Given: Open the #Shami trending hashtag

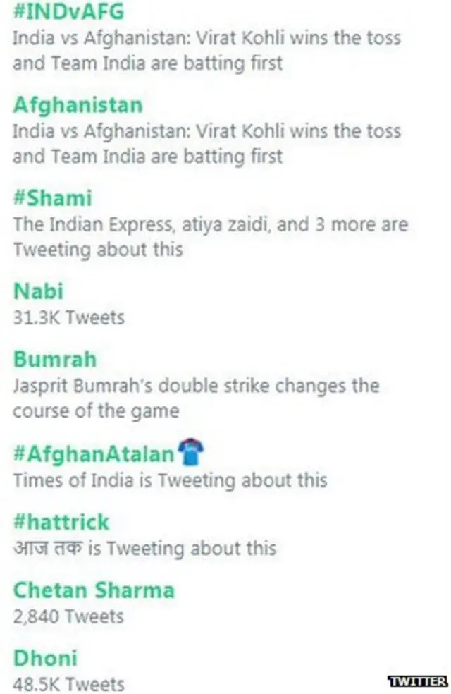Looking at the screenshot, I should pyautogui.click(x=52, y=198).
